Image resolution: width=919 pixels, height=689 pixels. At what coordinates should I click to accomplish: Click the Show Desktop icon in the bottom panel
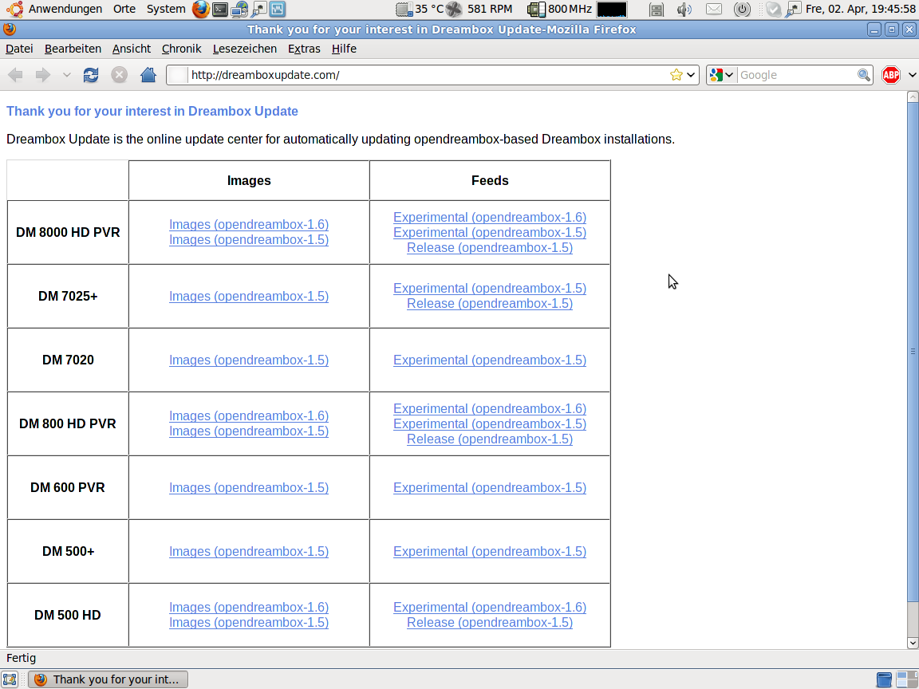click(10, 679)
